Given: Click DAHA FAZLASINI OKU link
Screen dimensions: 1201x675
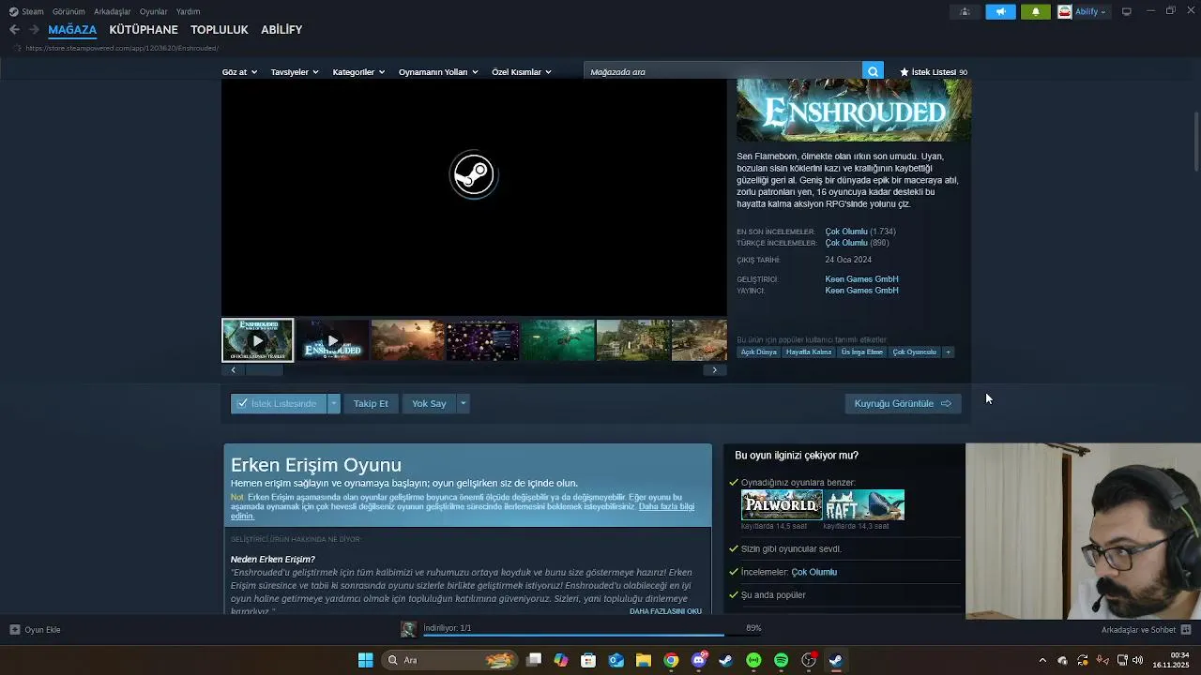Looking at the screenshot, I should pos(665,611).
